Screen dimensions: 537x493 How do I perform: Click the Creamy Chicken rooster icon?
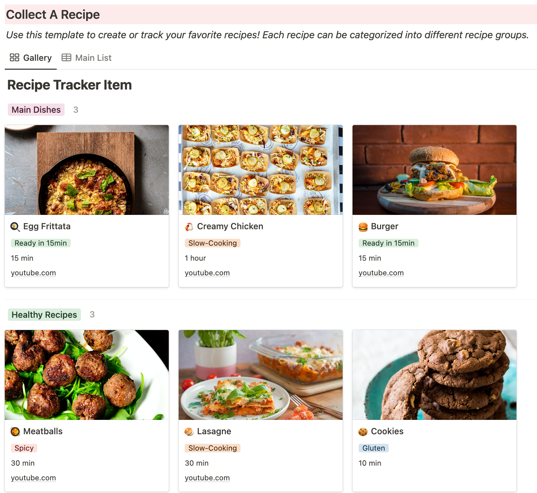point(189,227)
